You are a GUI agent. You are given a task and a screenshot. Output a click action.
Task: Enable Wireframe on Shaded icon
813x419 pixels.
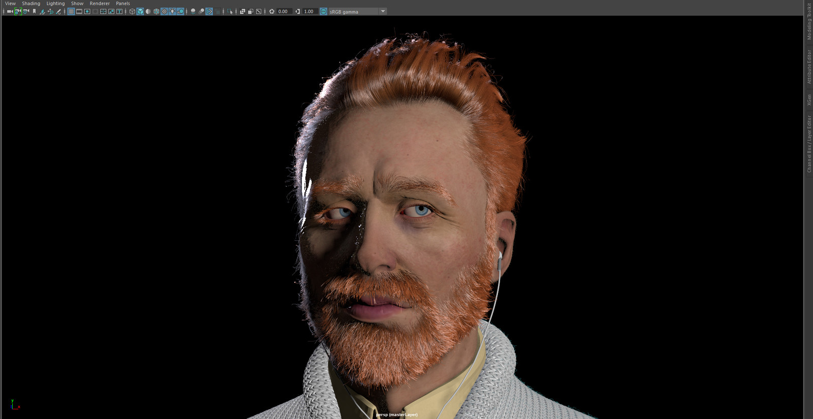click(157, 11)
